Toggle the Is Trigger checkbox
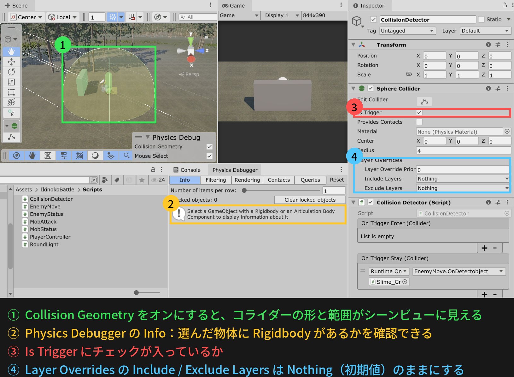The width and height of the screenshot is (514, 377). click(x=419, y=113)
